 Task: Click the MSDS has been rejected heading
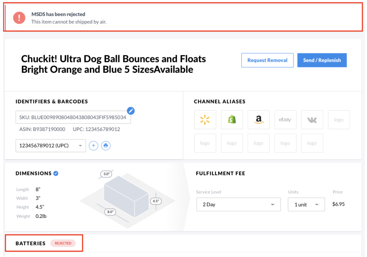[58, 14]
